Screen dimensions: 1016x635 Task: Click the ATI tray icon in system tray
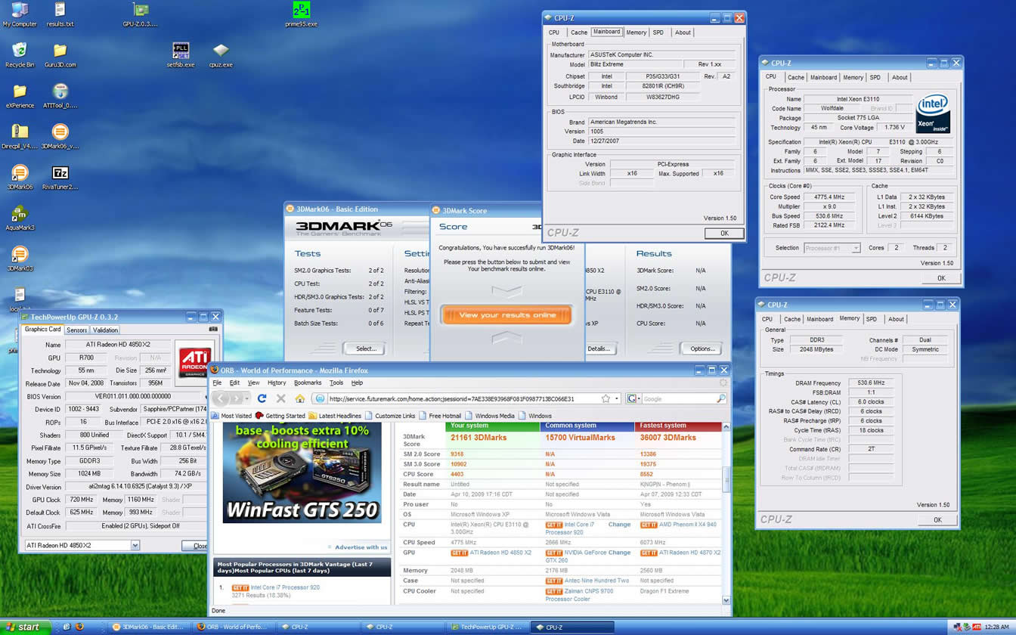point(975,627)
